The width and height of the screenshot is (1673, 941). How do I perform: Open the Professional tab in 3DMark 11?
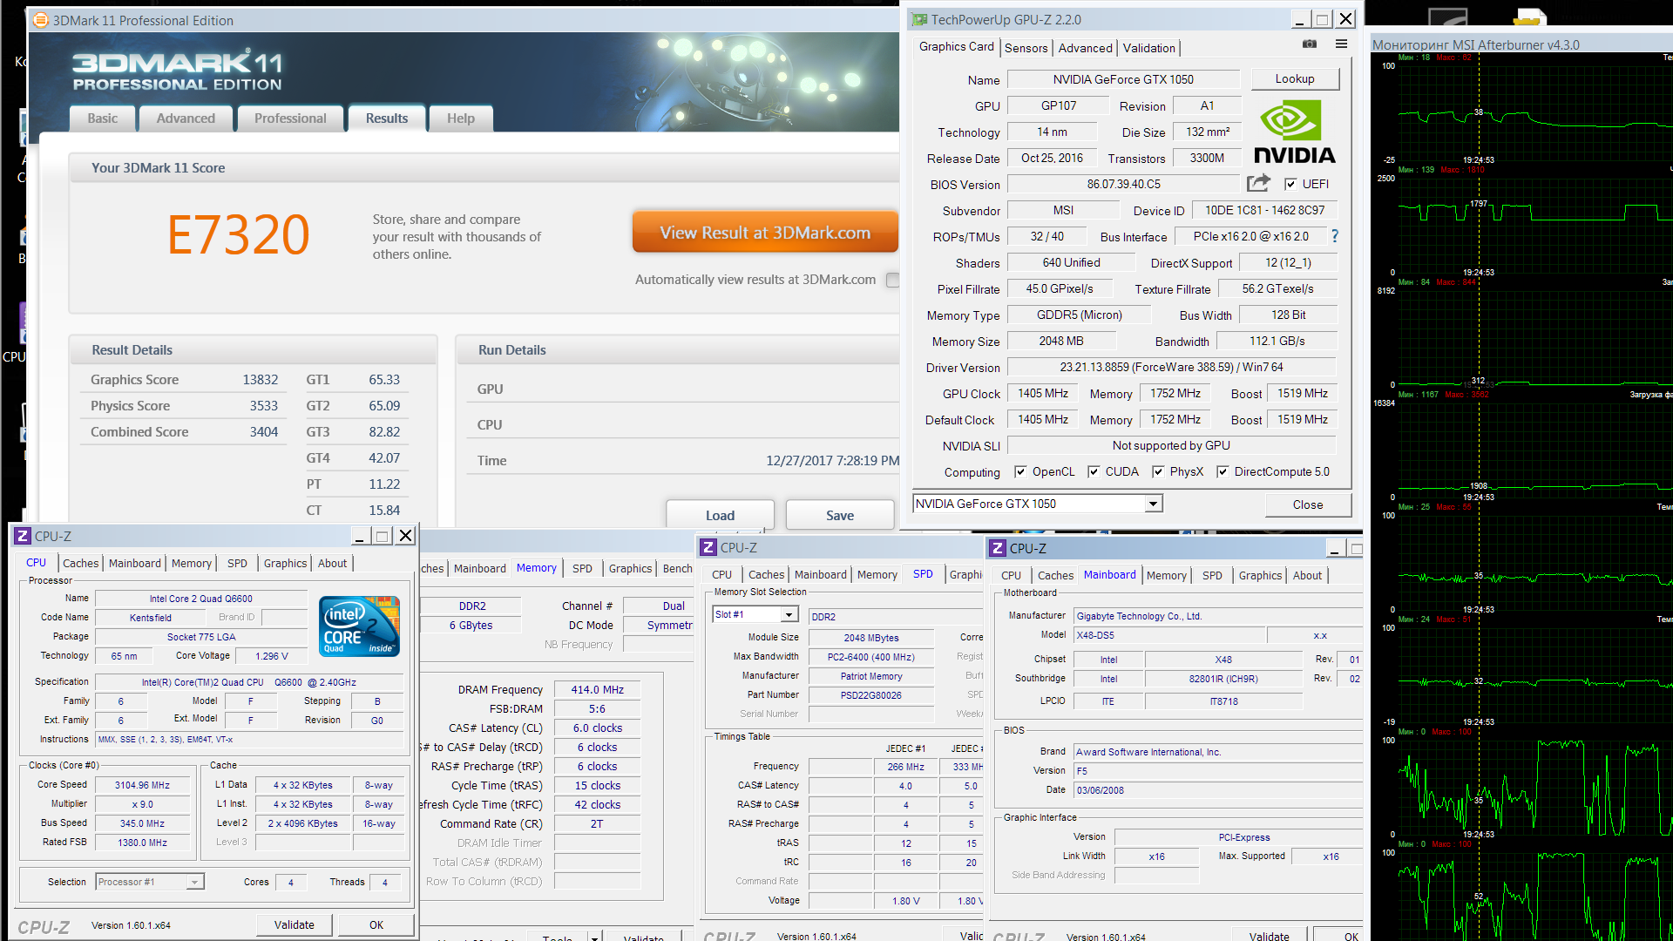pos(290,118)
